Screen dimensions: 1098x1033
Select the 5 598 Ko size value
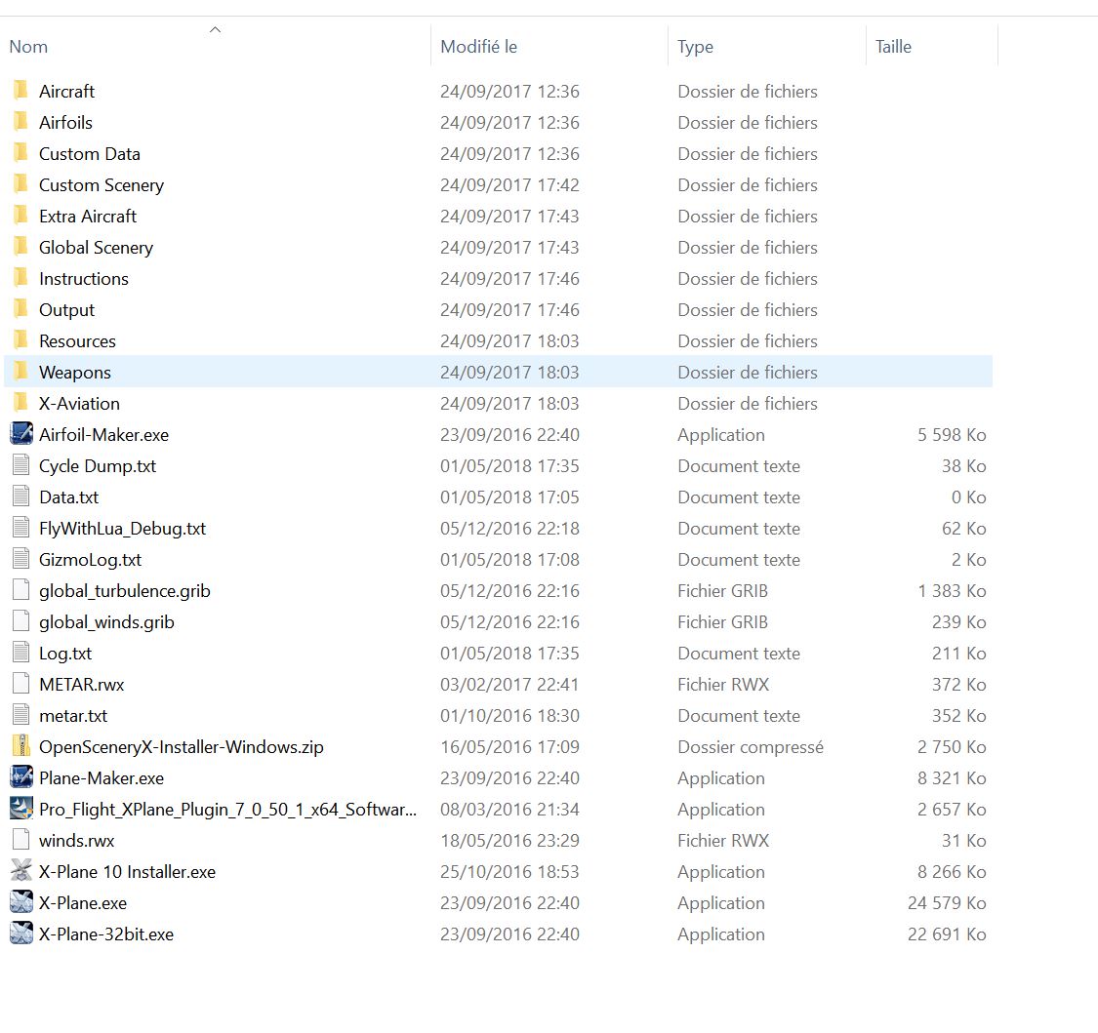(x=952, y=435)
